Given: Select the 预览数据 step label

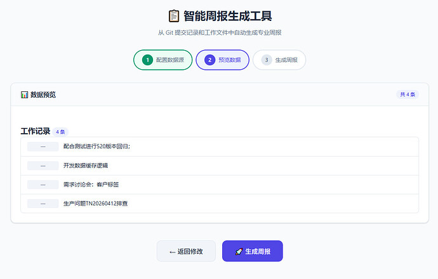Looking at the screenshot, I should [x=229, y=60].
